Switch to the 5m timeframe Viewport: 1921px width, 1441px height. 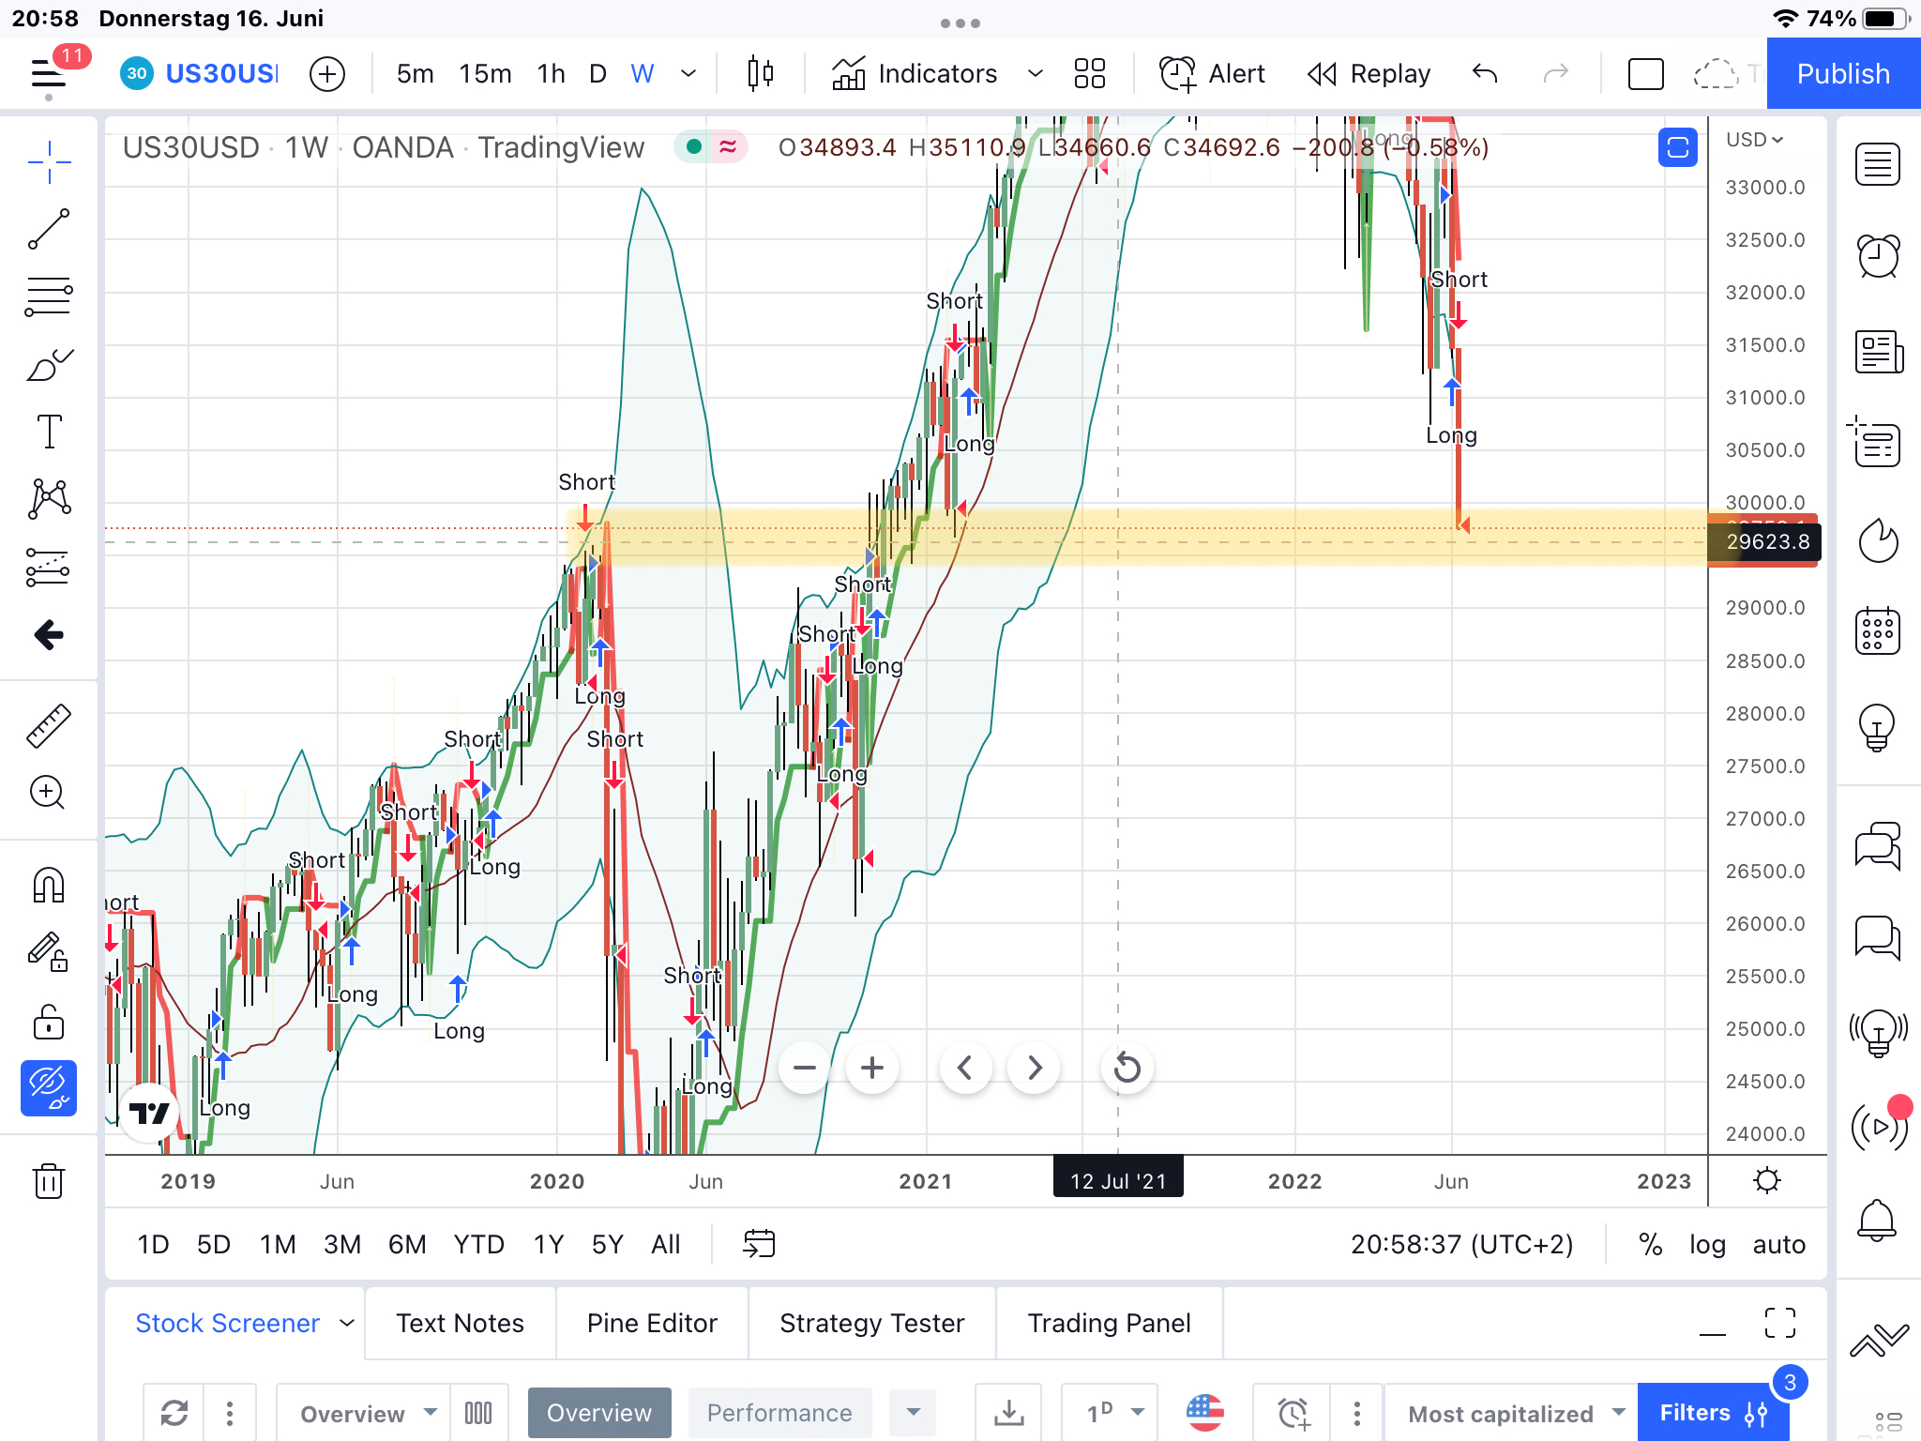click(x=415, y=73)
